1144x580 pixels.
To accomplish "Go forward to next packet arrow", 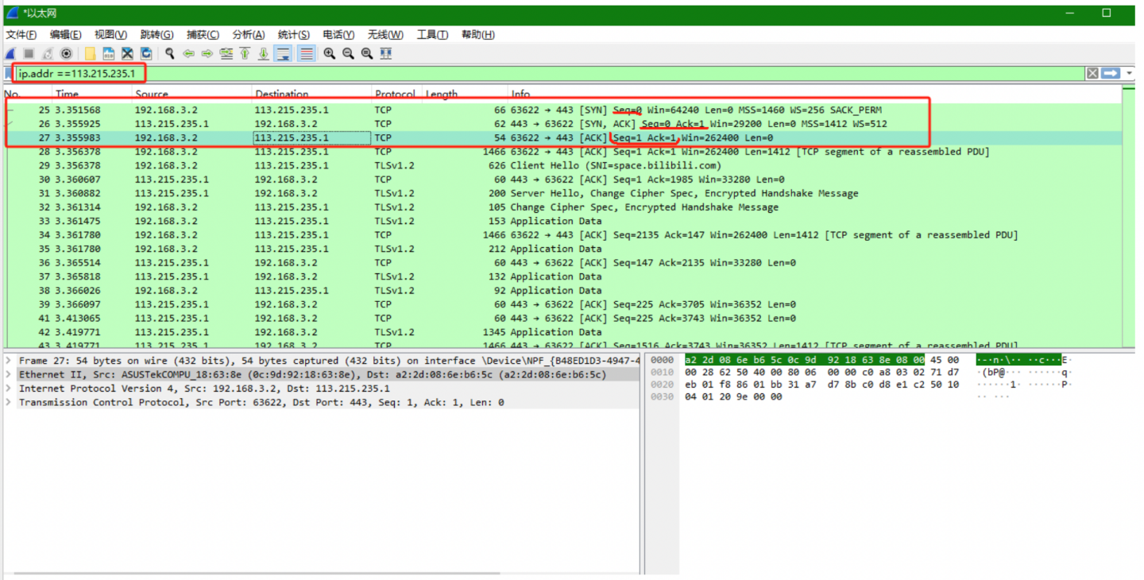I will pyautogui.click(x=207, y=54).
